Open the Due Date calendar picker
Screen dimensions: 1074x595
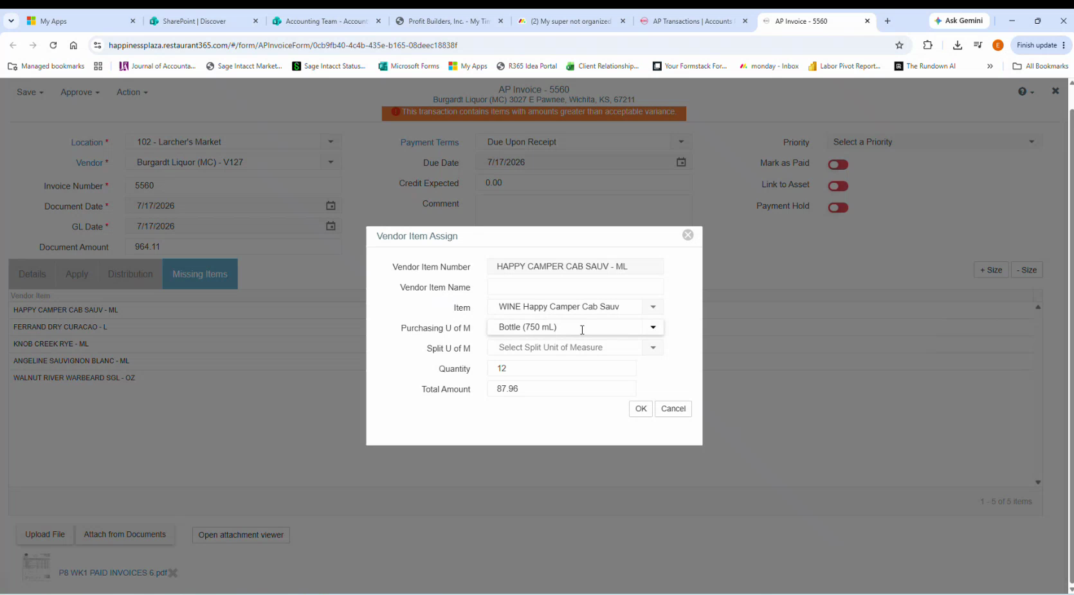click(x=681, y=162)
